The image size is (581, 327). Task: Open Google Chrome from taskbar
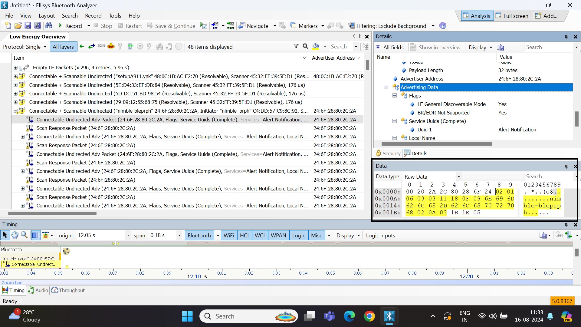coord(369,316)
